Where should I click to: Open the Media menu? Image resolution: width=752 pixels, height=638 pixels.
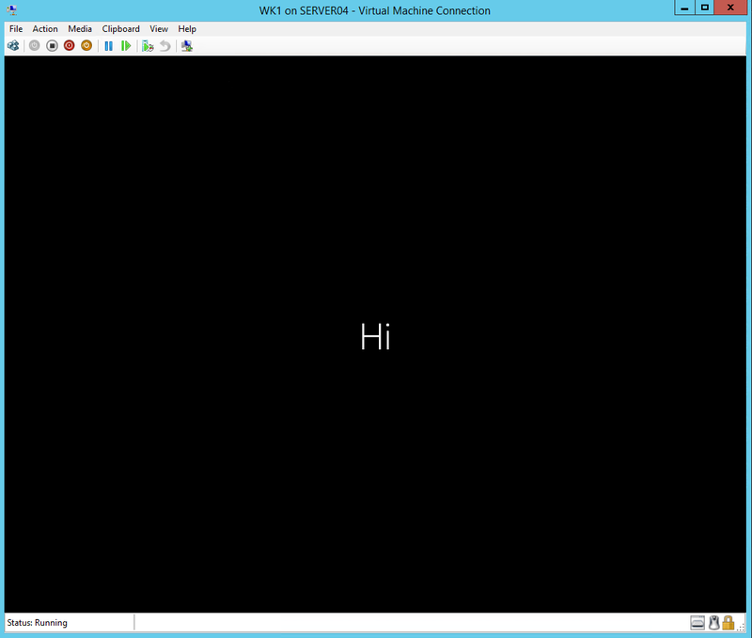pyautogui.click(x=80, y=28)
